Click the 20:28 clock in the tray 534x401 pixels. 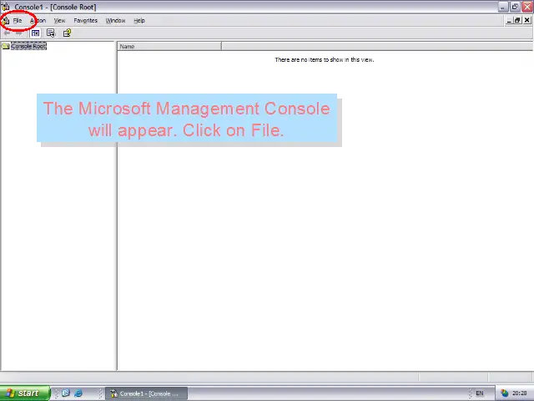coord(519,393)
